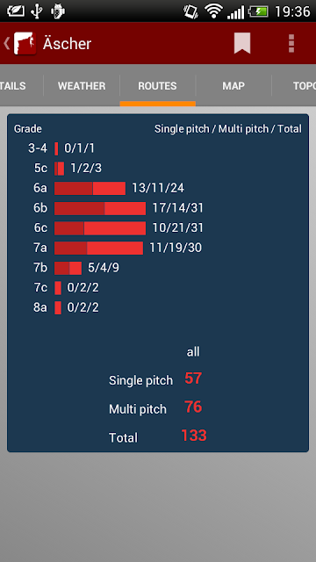This screenshot has width=316, height=562.
Task: Switch to the MAP tab
Action: 233,86
